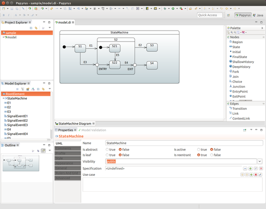Pick the Choice node from the Palette
This screenshot has width=266, height=209.
pyautogui.click(x=238, y=82)
